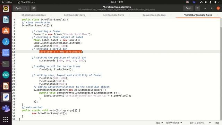Close the ScrollbarExample2.java tab
Image resolution: width=222 pixels, height=125 pixels.
click(x=217, y=15)
